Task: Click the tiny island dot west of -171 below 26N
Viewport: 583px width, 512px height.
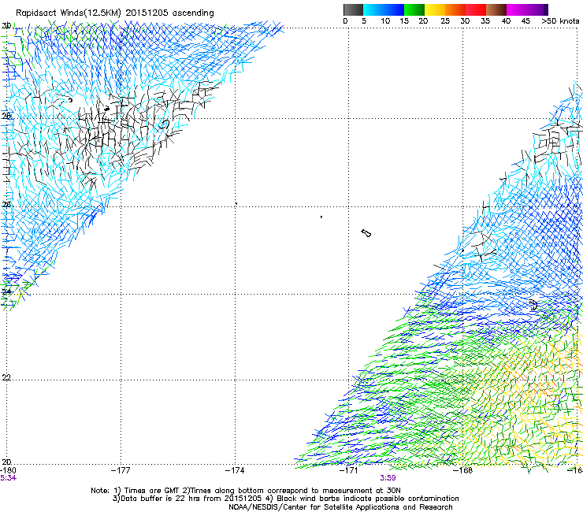Action: click(x=321, y=217)
